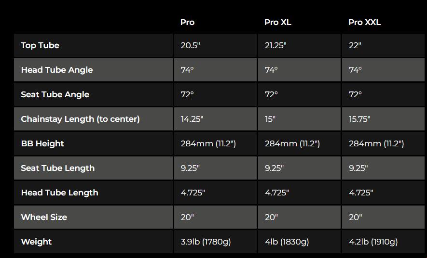Click the Pro XXL column header
This screenshot has height=258, width=427.
pyautogui.click(x=364, y=22)
